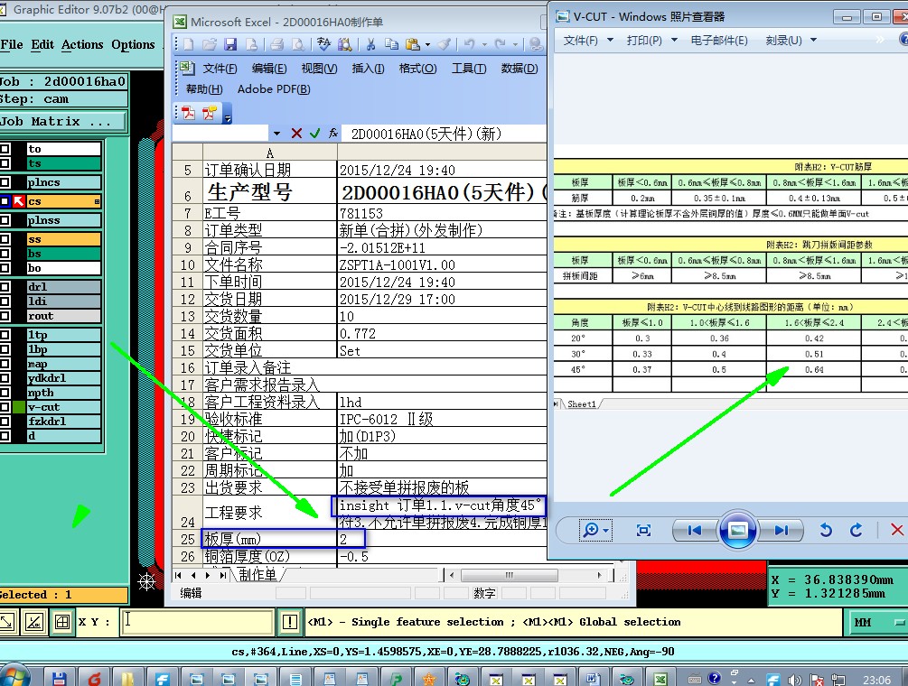Toggle the checkbox for layer v-cut
Viewport: 908px width, 686px height.
pyautogui.click(x=5, y=407)
